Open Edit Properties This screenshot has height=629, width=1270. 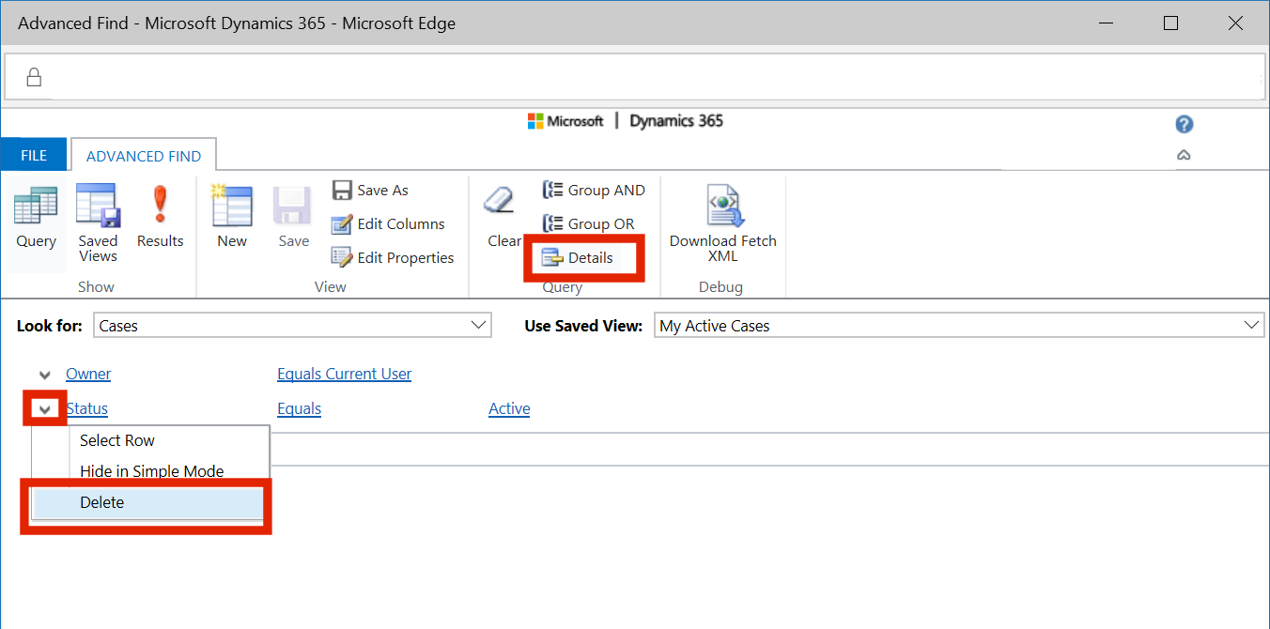(393, 257)
